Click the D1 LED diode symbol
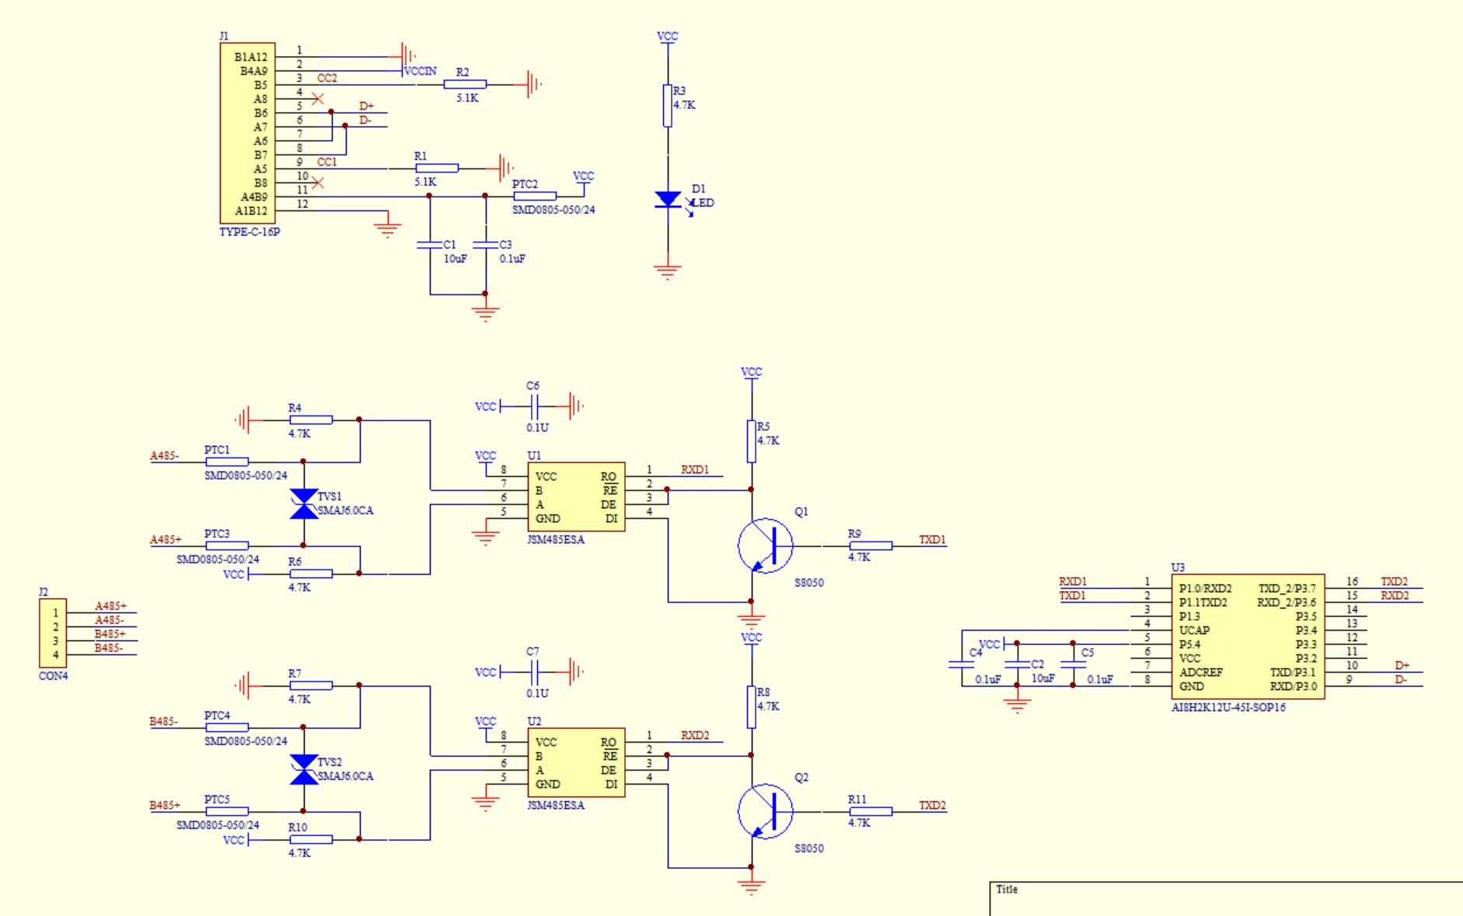 [668, 200]
